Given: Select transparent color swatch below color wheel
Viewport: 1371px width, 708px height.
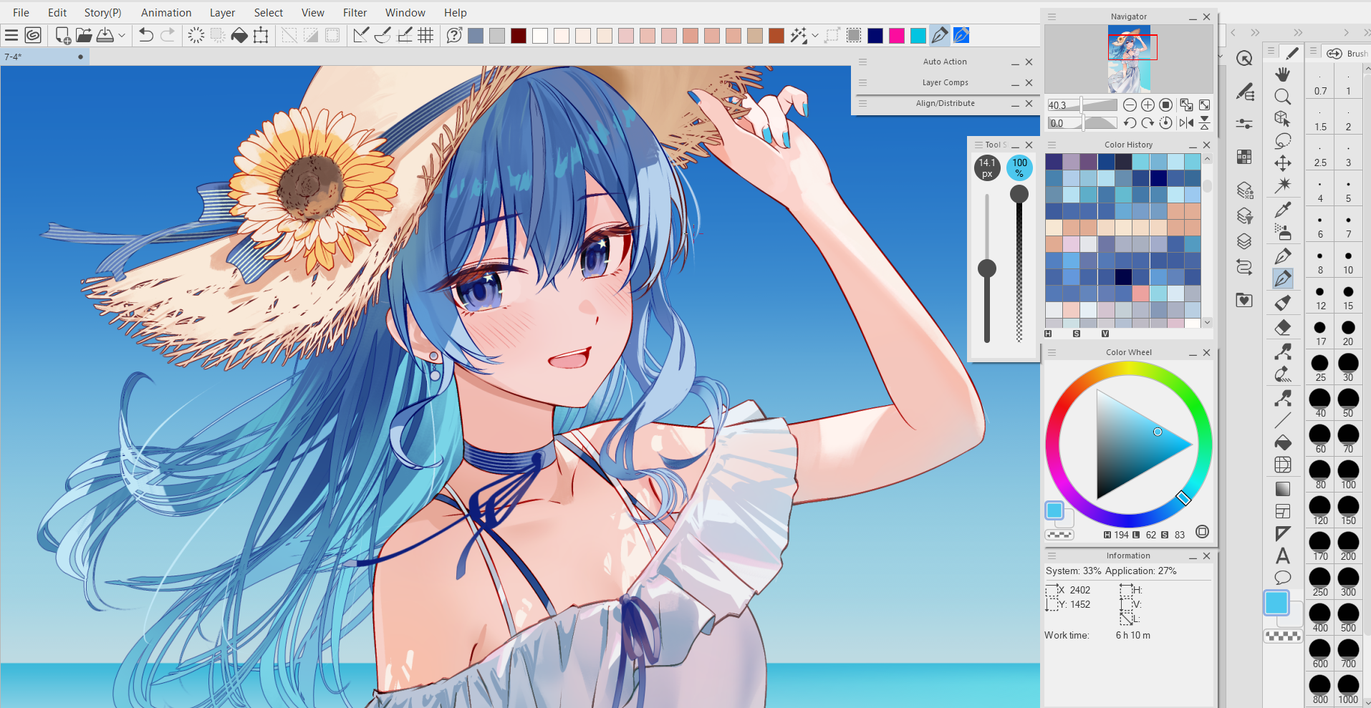Looking at the screenshot, I should point(1059,535).
